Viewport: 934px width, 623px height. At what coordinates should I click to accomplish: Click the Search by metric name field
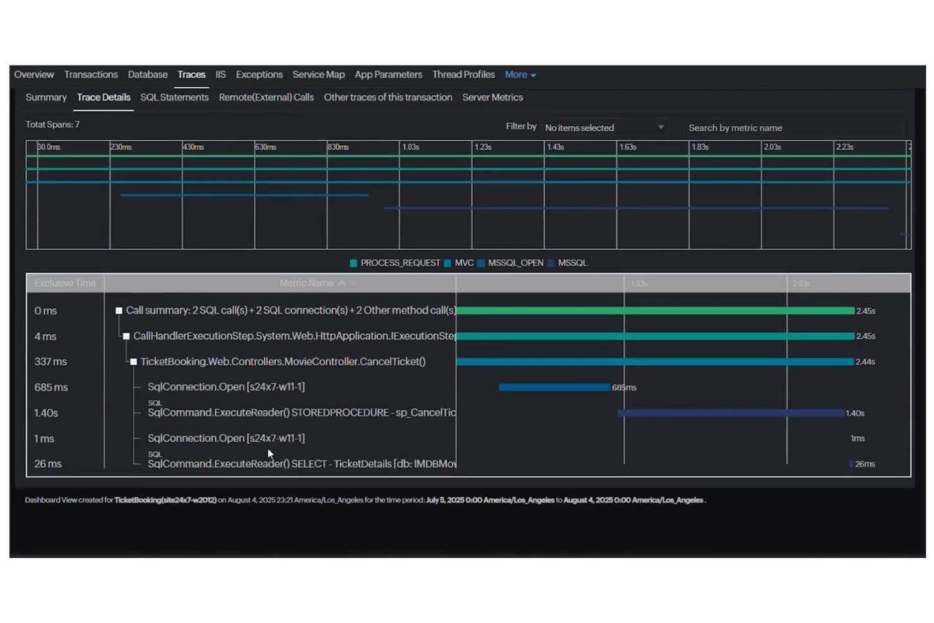795,128
